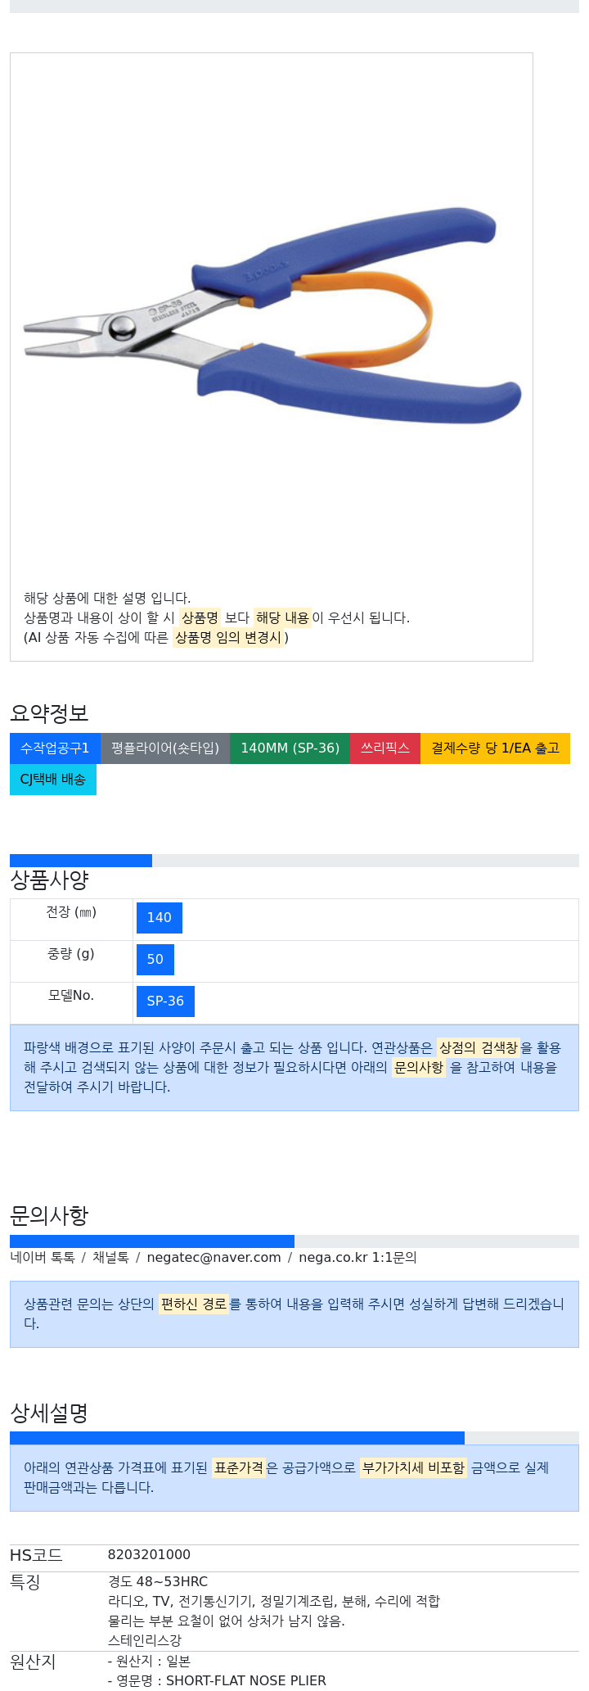Click the CJ택배 배송 badge
The height and width of the screenshot is (1691, 589).
53,780
